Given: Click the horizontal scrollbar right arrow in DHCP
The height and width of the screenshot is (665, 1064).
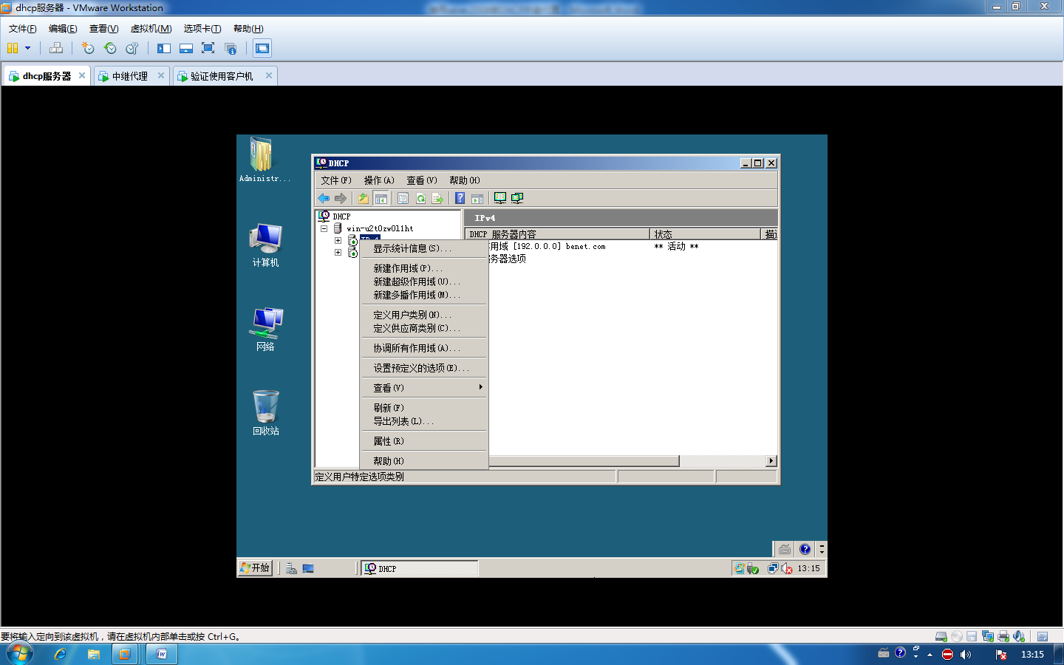Looking at the screenshot, I should (771, 461).
